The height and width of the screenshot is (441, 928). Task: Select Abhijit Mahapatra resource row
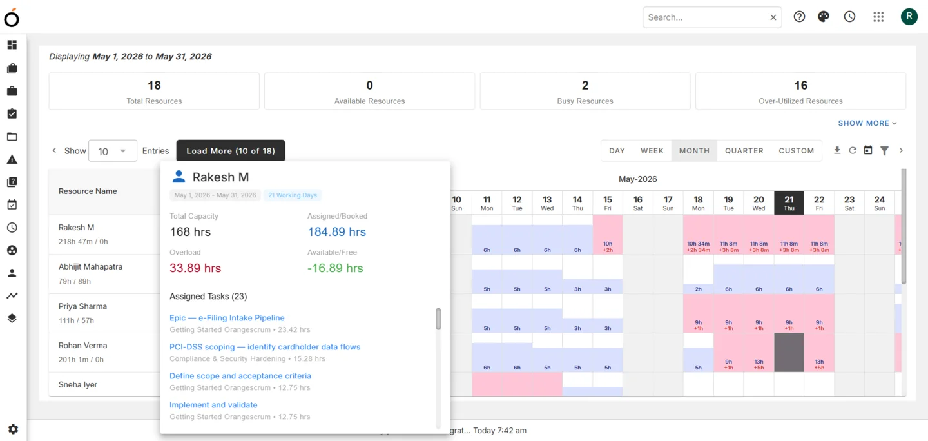coord(104,274)
